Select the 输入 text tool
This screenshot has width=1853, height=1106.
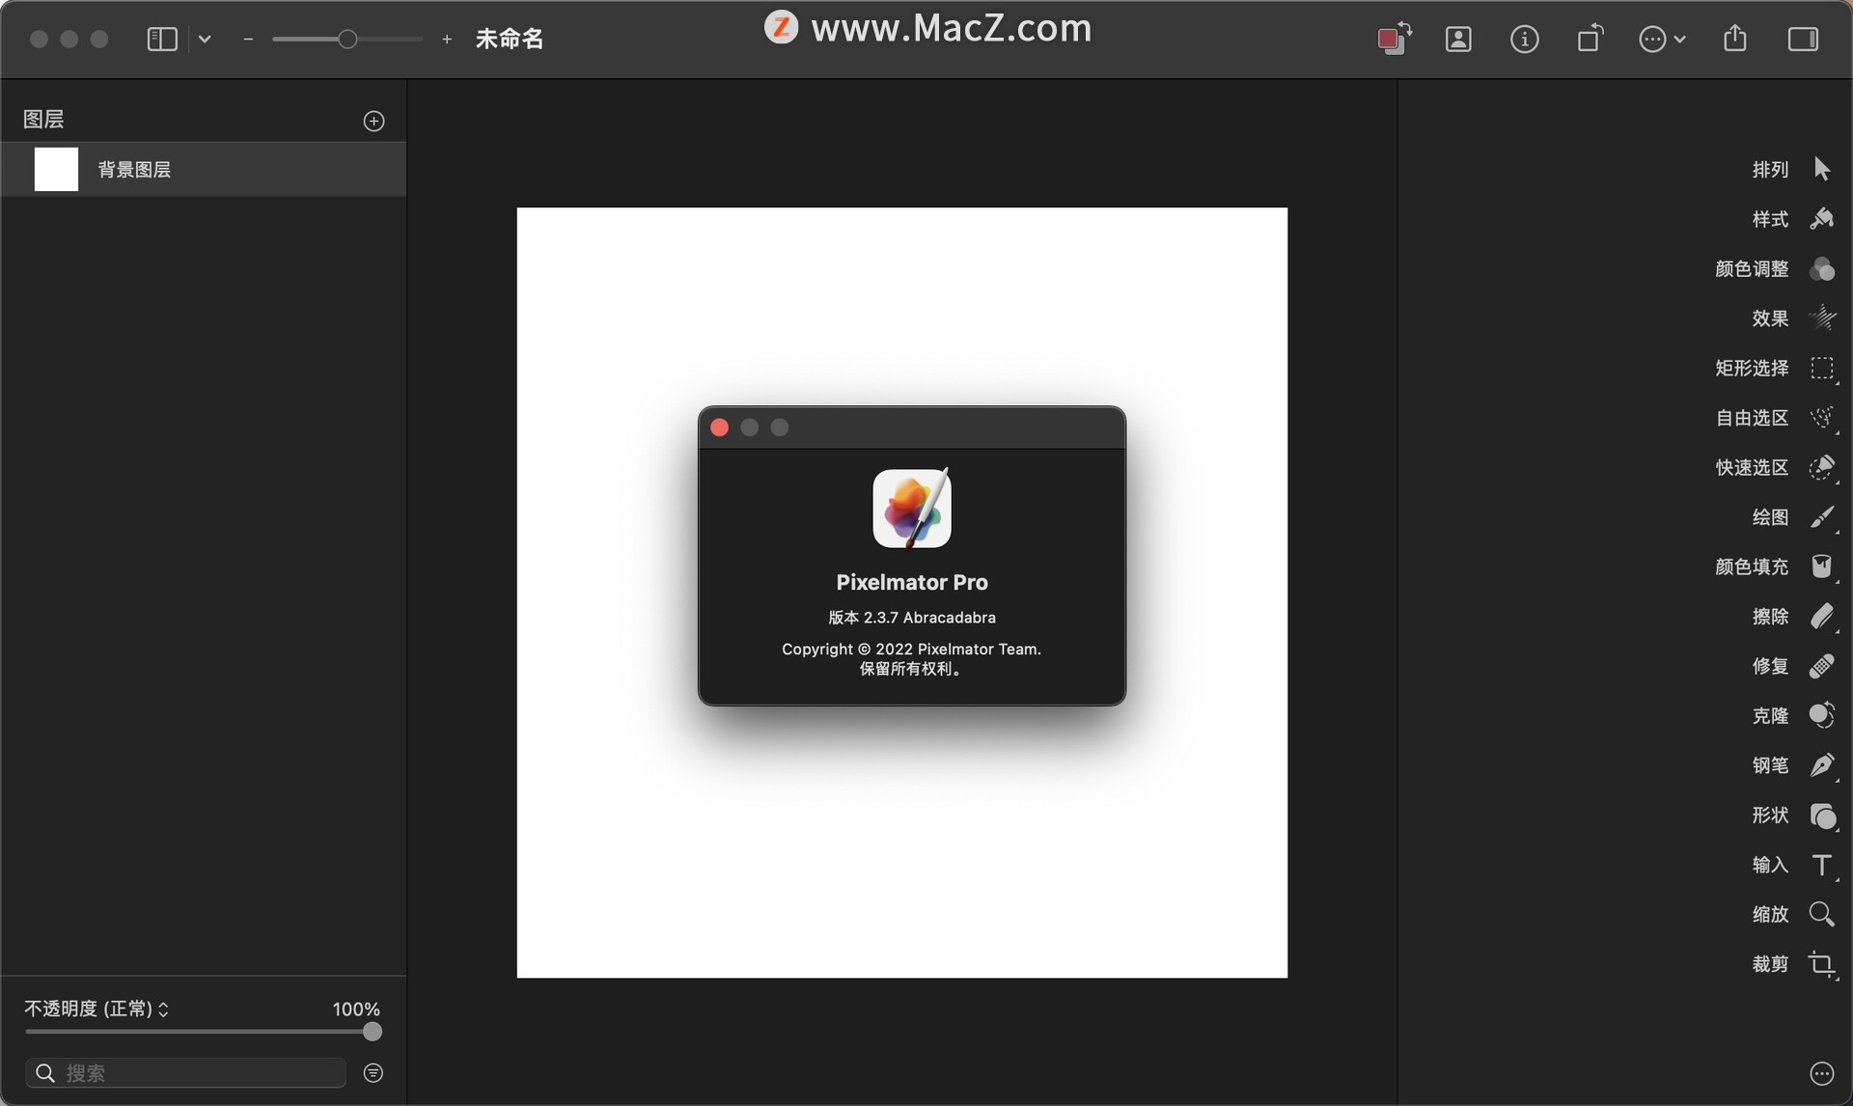1821,865
